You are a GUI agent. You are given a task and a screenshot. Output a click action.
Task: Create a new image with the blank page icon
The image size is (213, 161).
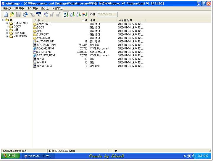click(6, 14)
